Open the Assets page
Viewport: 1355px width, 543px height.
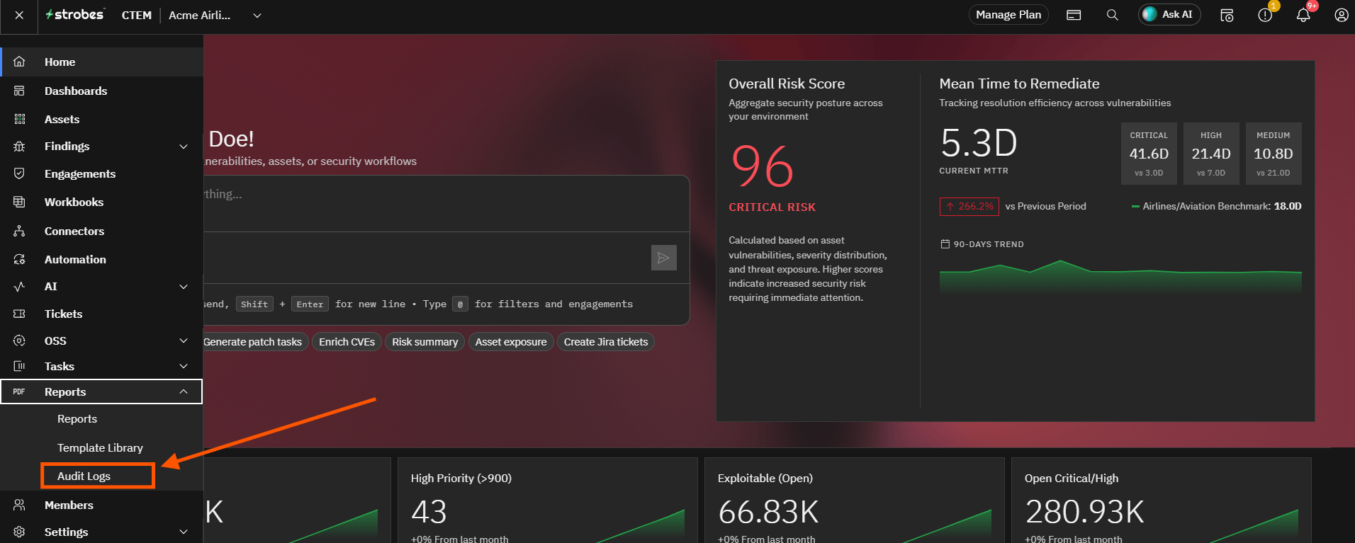[x=102, y=119]
